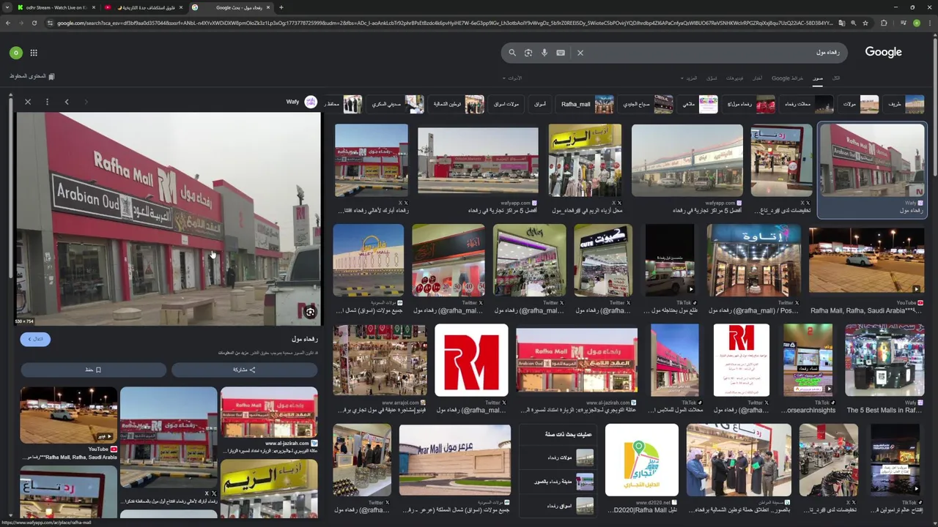This screenshot has height=527, width=938.
Task: Open the large Rafha Mall preview image
Action: click(168, 218)
